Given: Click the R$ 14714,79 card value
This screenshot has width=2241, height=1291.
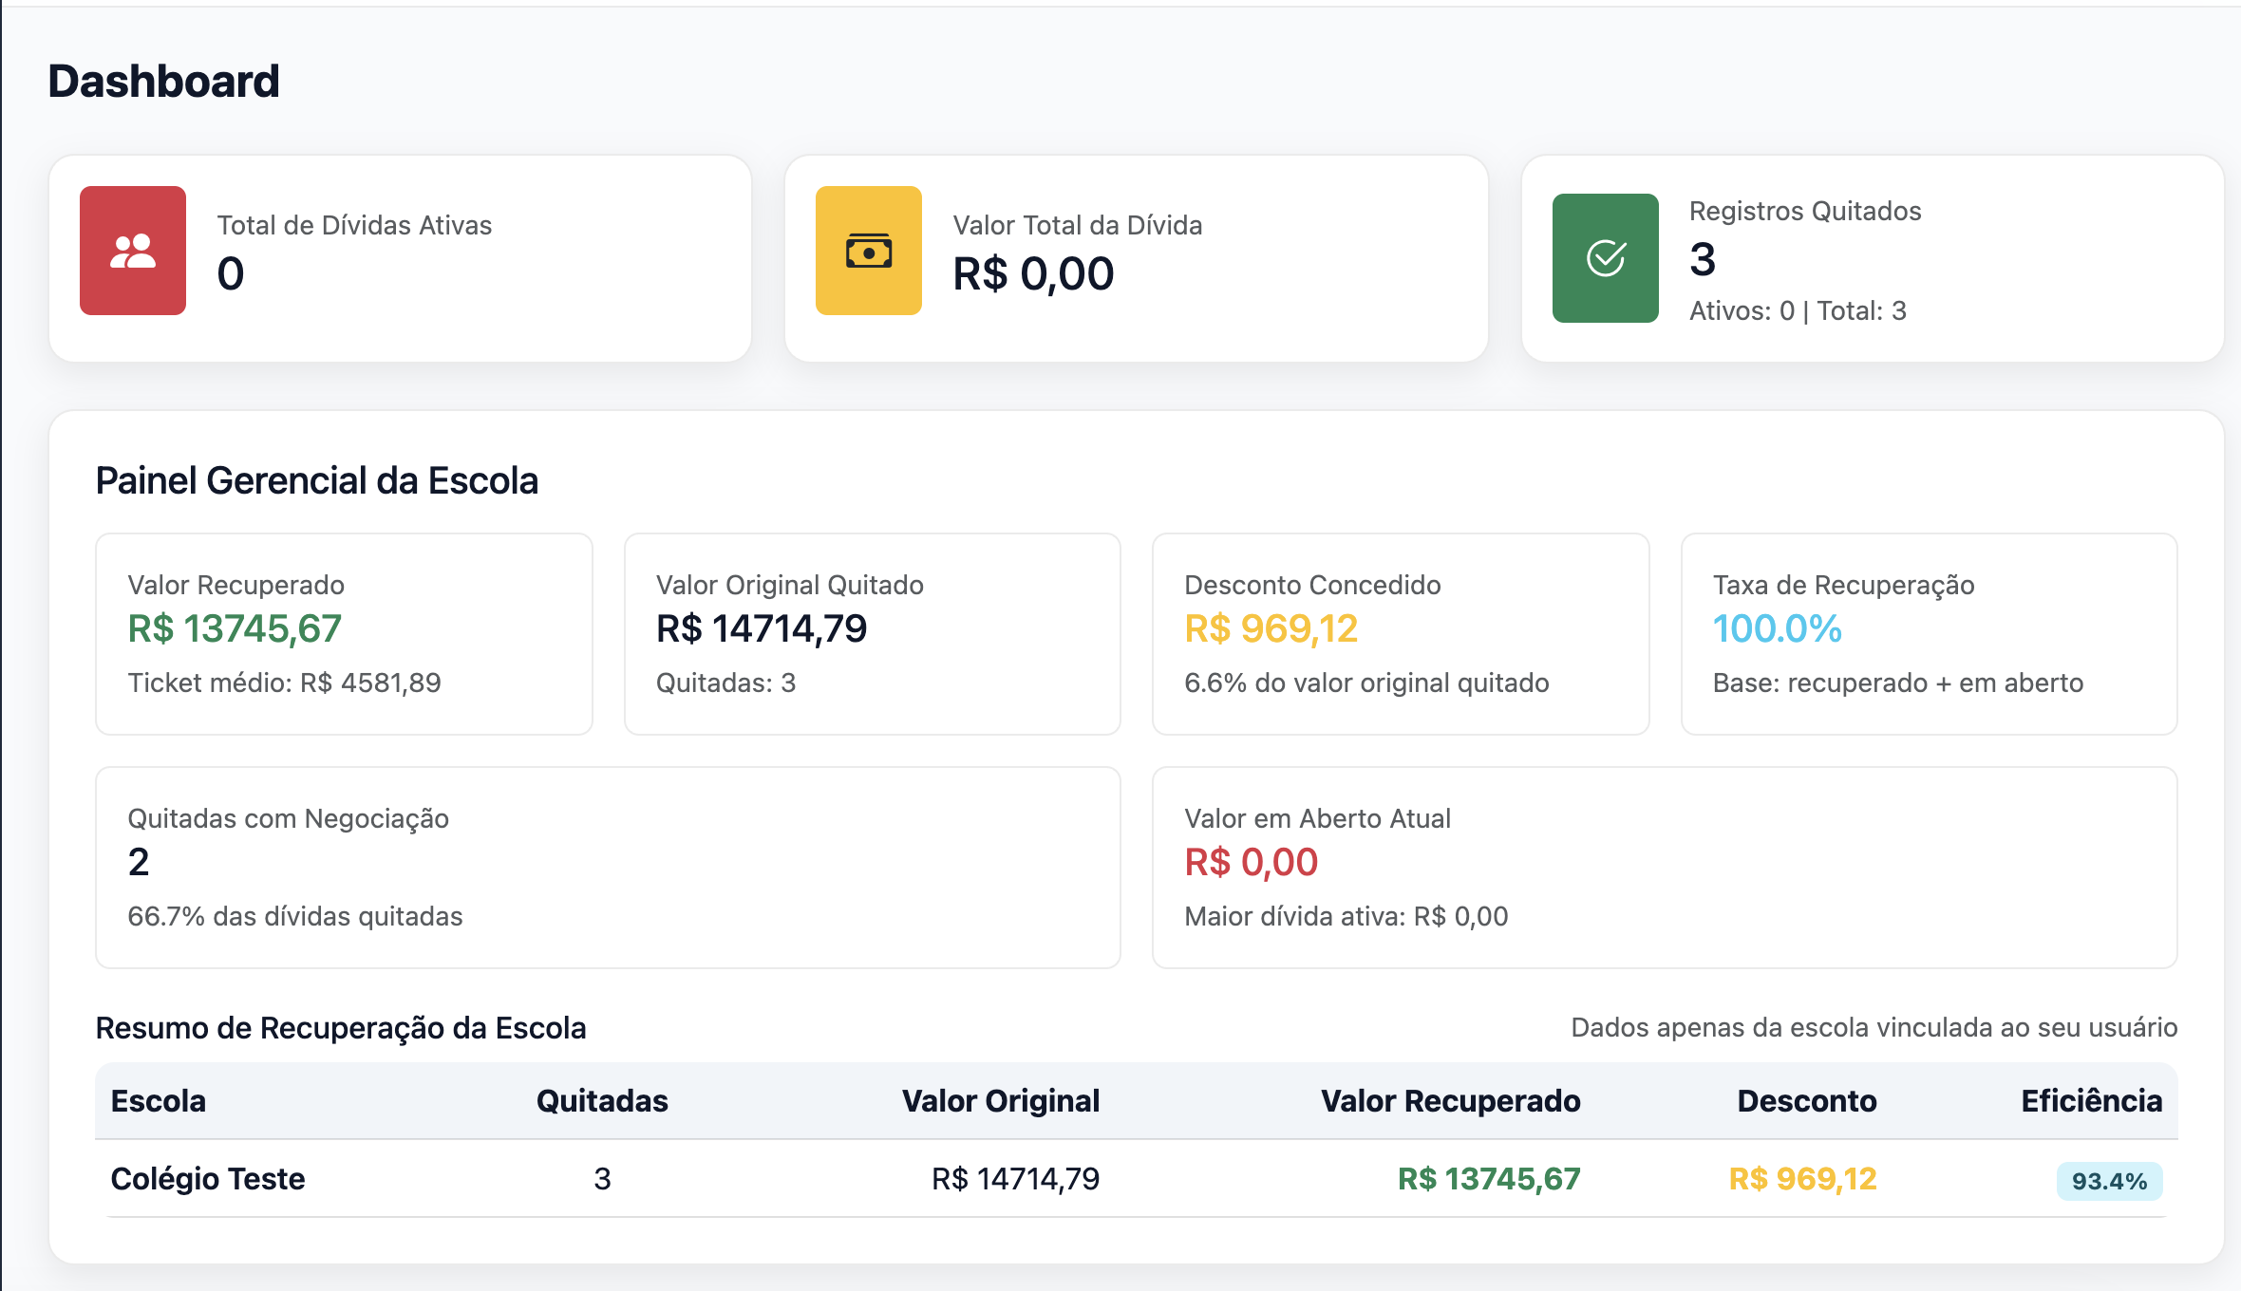Looking at the screenshot, I should tap(762, 628).
